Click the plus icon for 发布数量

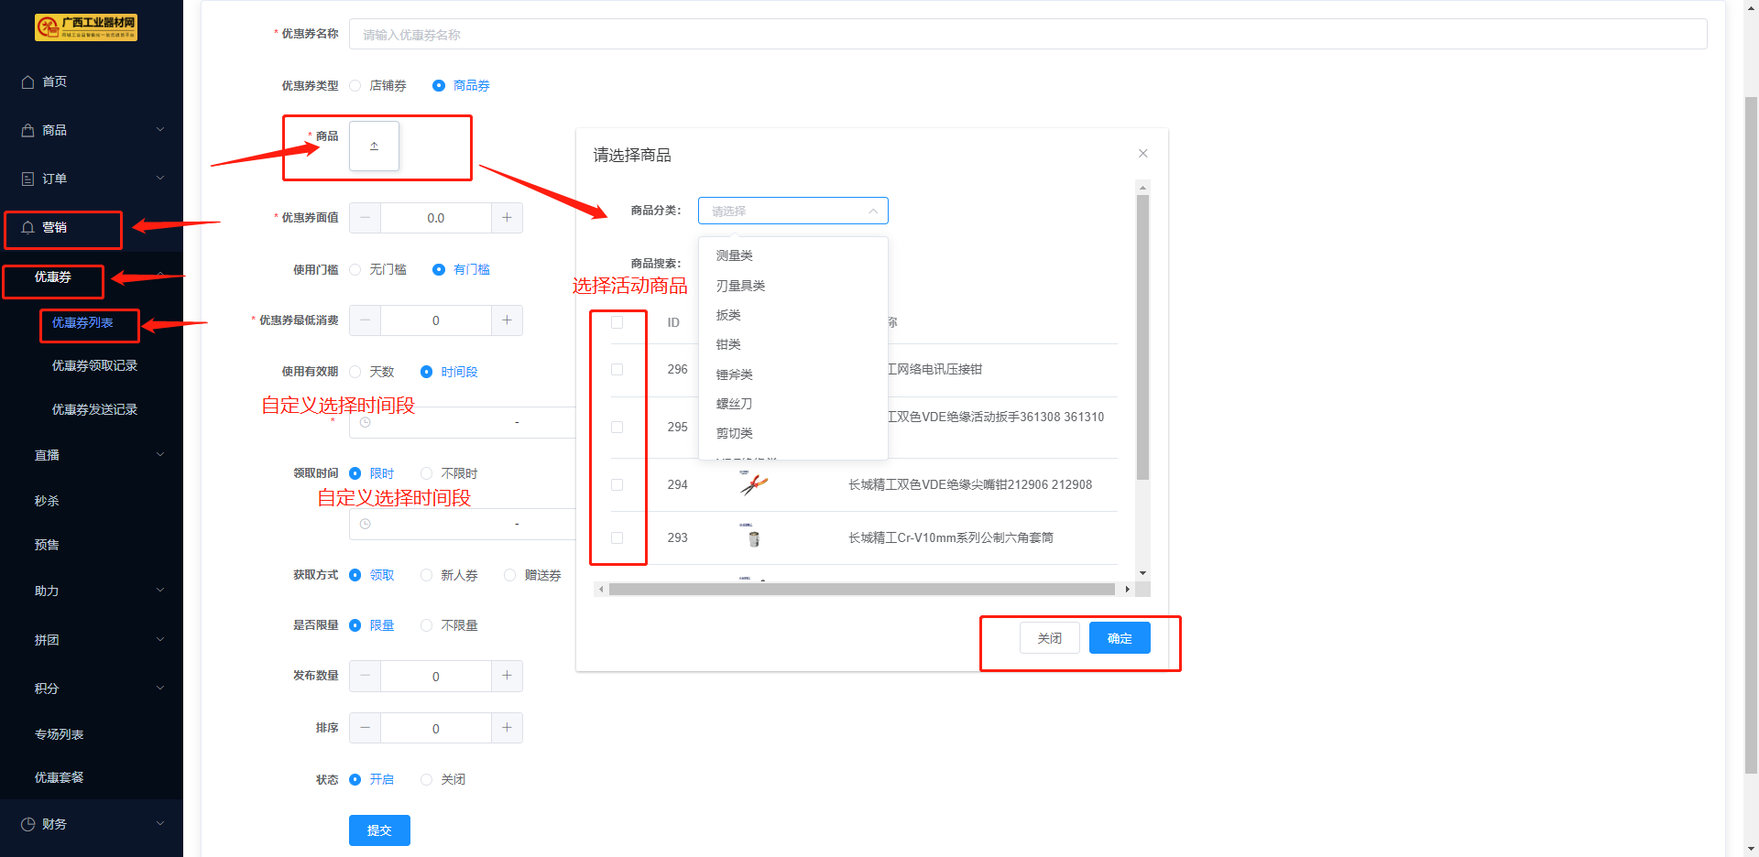click(x=507, y=676)
